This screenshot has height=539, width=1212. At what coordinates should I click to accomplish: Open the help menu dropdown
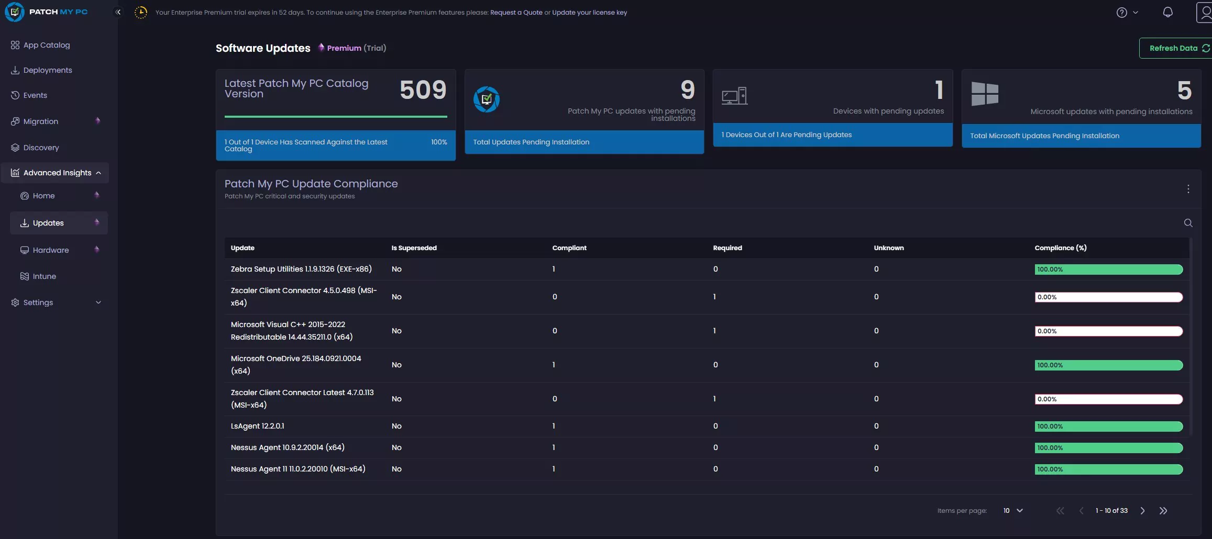1127,13
